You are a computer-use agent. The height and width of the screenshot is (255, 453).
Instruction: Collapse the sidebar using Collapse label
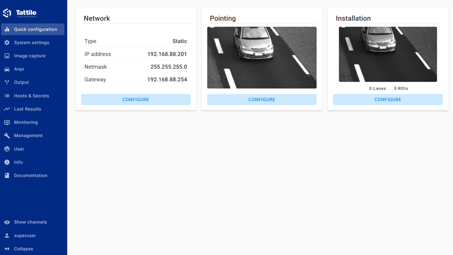tap(24, 249)
